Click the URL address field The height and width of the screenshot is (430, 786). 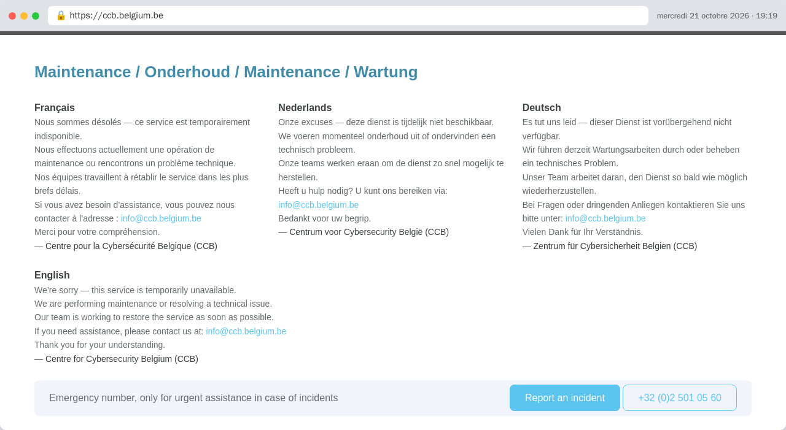click(348, 15)
